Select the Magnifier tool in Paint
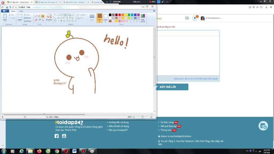This screenshot has width=274, height=154. coord(43,20)
